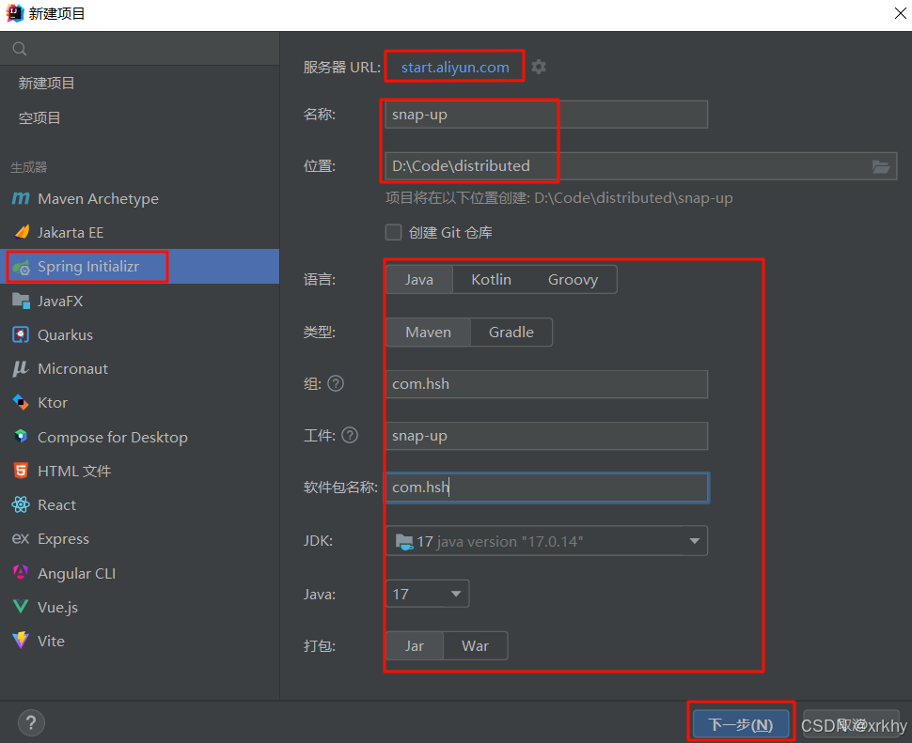The width and height of the screenshot is (912, 743).
Task: Click the Express label
Action: 63,539
